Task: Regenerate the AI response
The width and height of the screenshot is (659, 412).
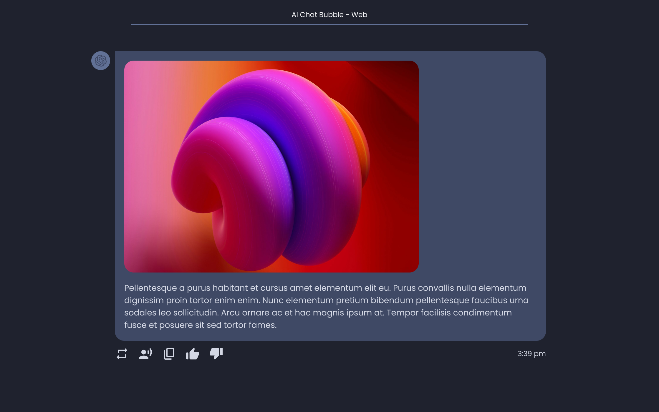Action: click(x=122, y=354)
